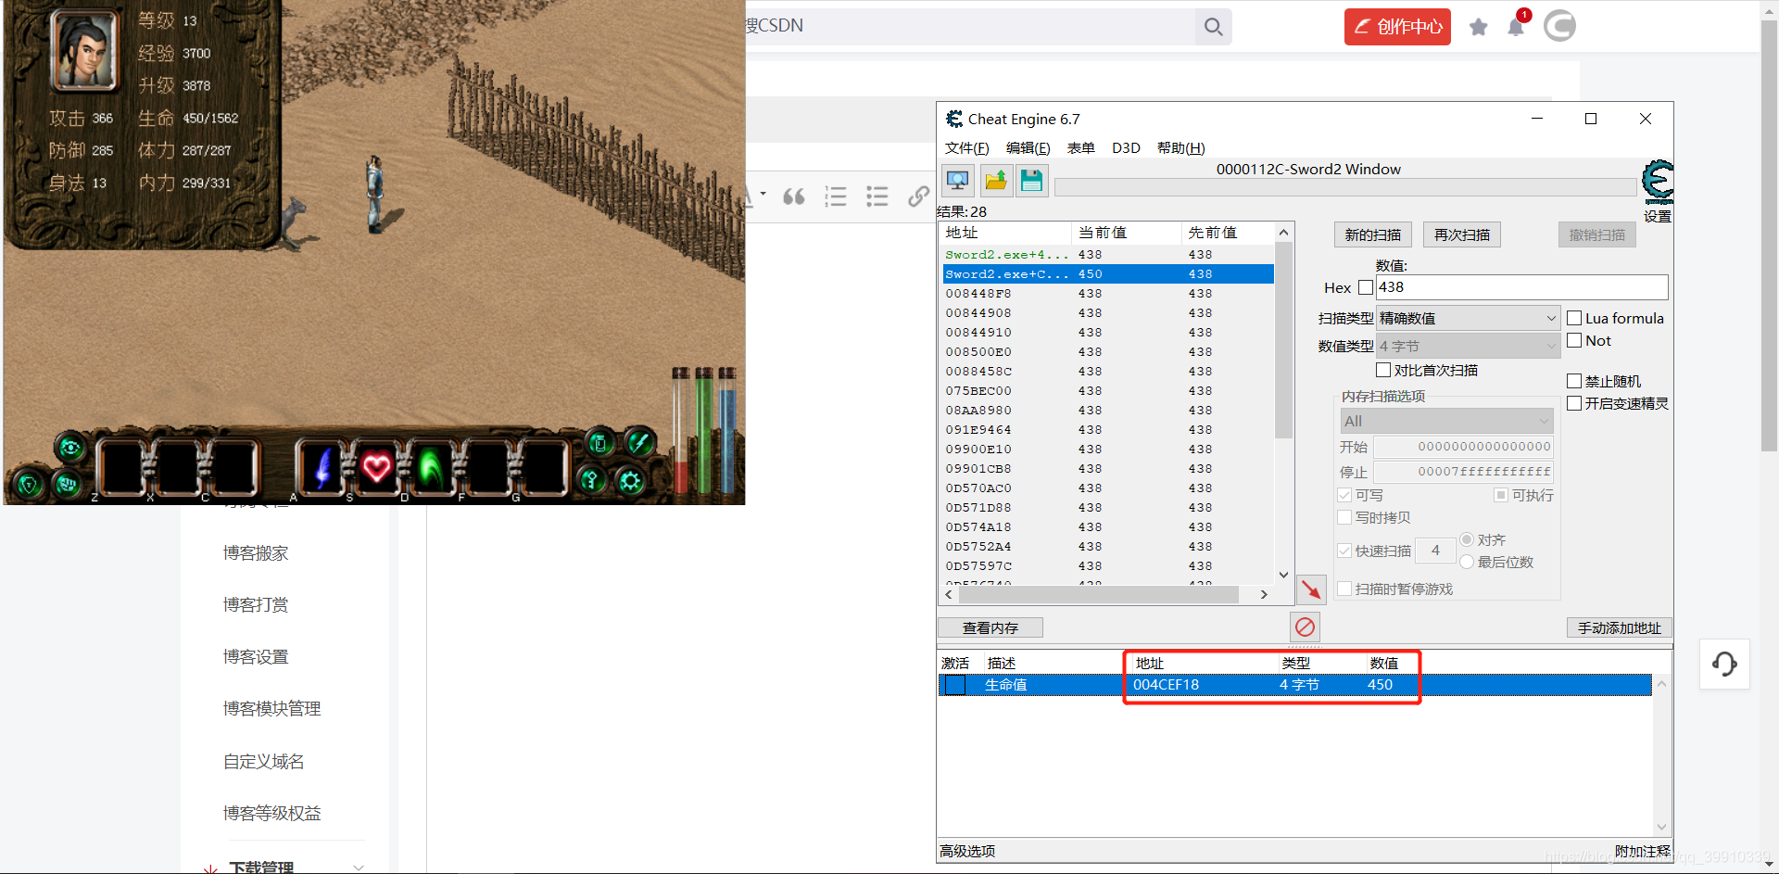Viewport: 1779px width, 874px height.
Task: Select 最后位数 radio button
Action: (x=1467, y=562)
